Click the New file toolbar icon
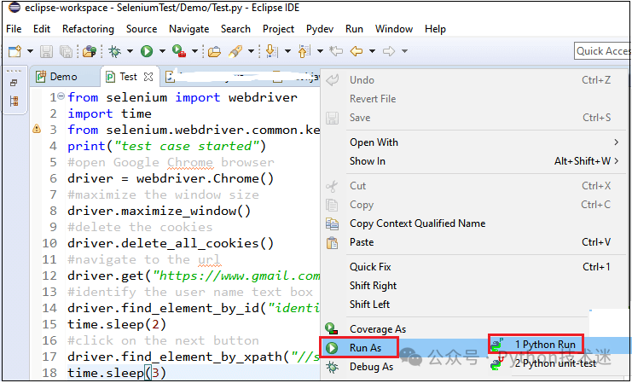The width and height of the screenshot is (632, 383). 14,51
